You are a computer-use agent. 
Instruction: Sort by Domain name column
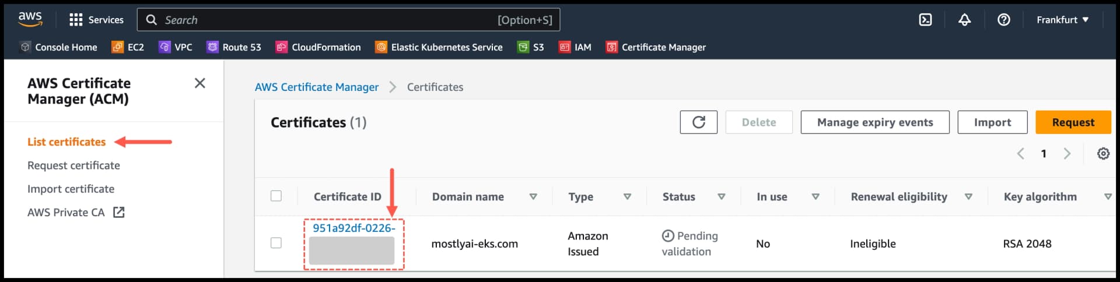(533, 197)
